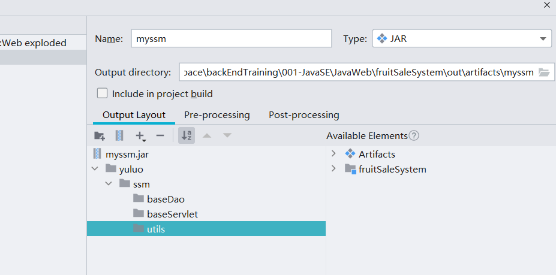Switch to the Post-processing tab
556x275 pixels.
303,115
